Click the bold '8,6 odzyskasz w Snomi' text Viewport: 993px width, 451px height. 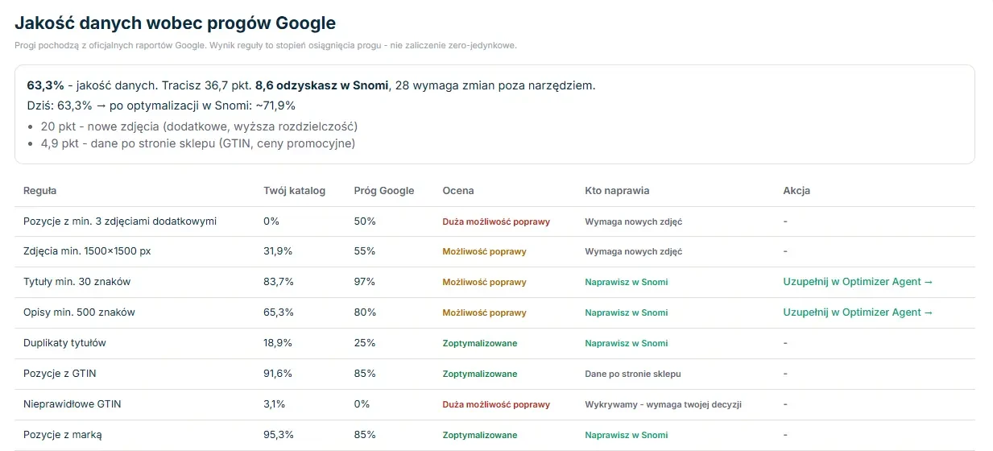322,85
